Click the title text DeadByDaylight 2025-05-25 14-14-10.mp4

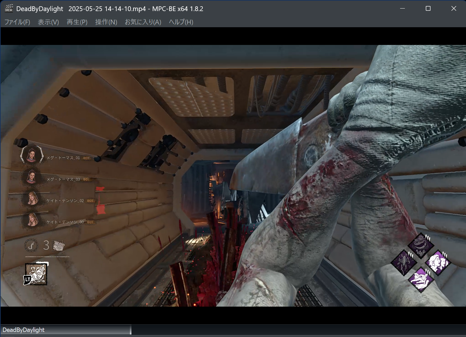coord(81,9)
